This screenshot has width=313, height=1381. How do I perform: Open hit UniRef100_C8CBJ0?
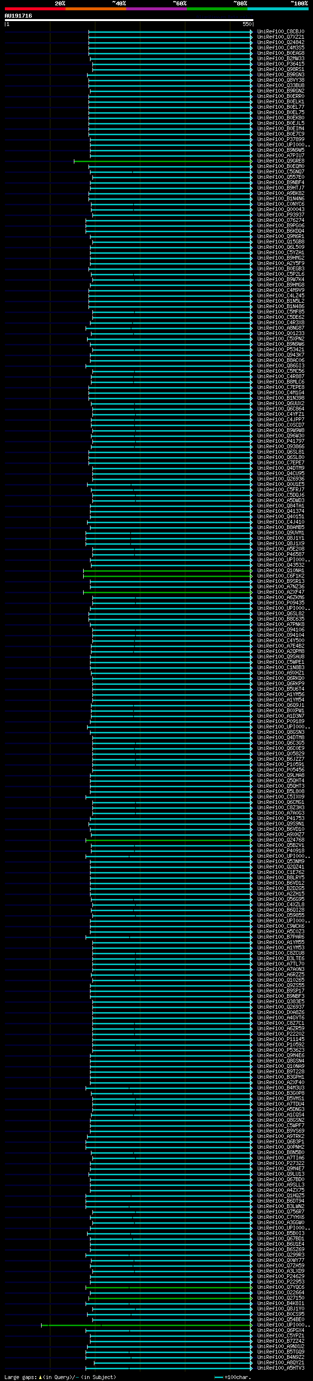tap(280, 32)
